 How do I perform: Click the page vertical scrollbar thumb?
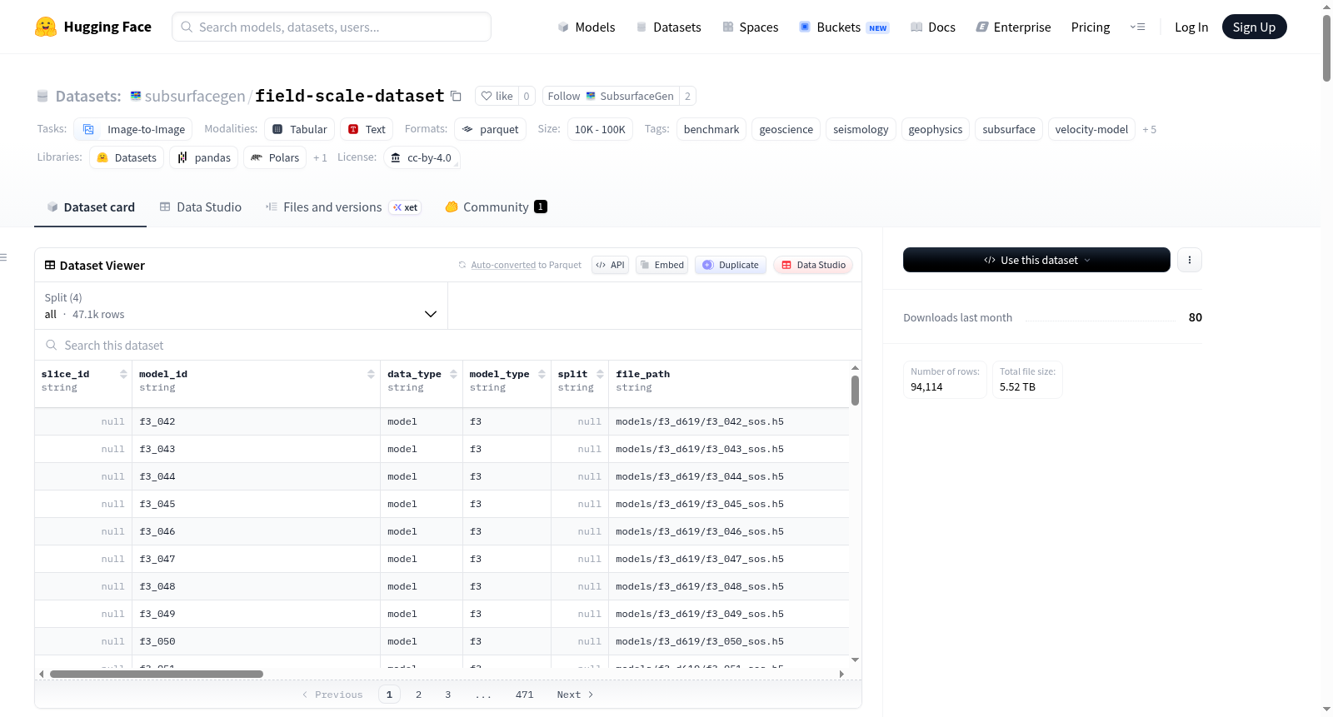pos(1326,47)
